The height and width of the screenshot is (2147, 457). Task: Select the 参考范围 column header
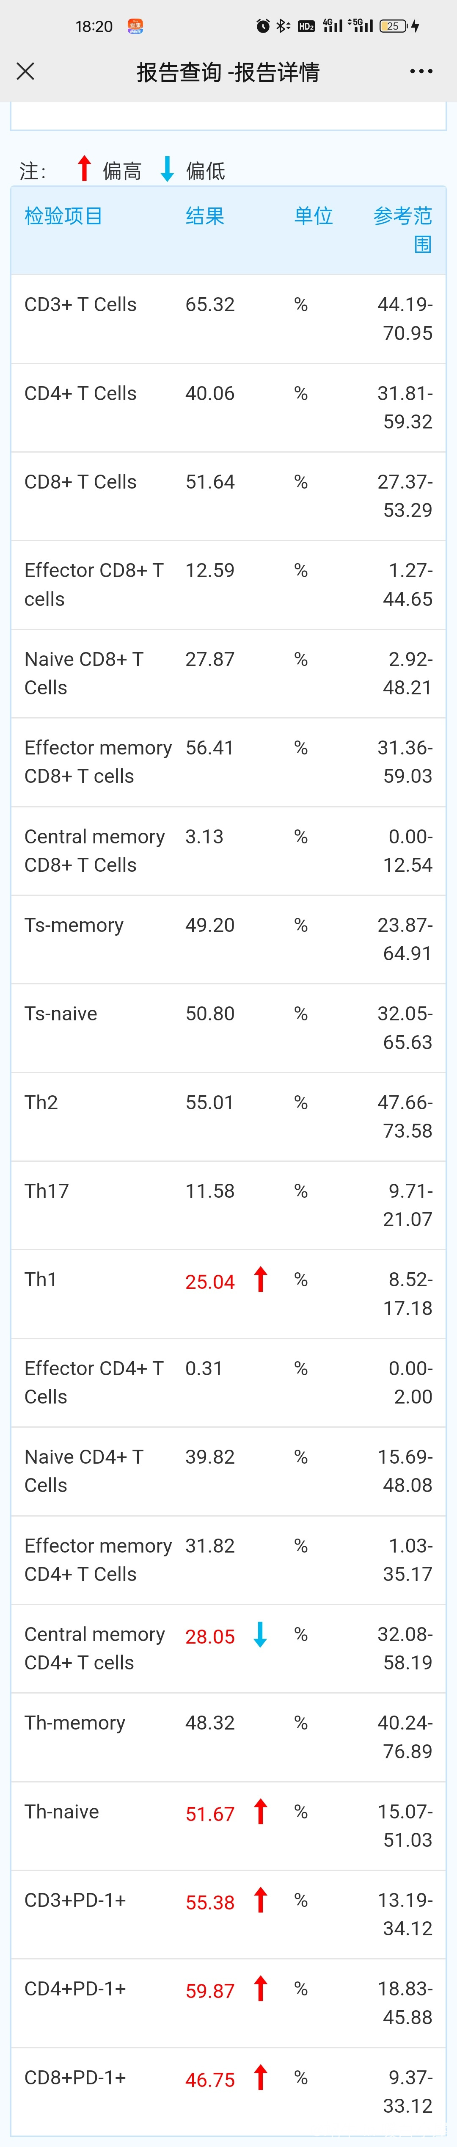coord(403,230)
